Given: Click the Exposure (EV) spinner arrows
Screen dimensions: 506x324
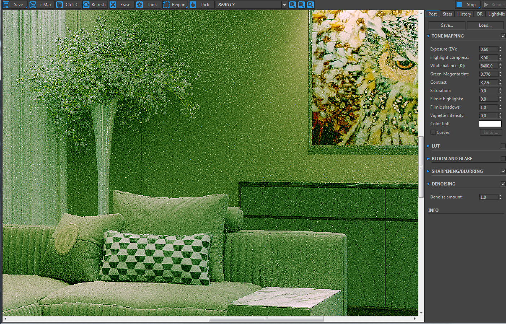Looking at the screenshot, I should [x=500, y=49].
